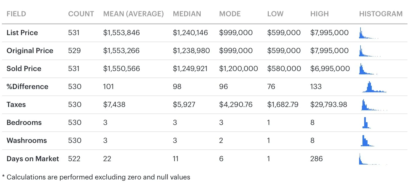The height and width of the screenshot is (187, 412).
Task: Select the MEAN (AVERAGE) column header
Action: (133, 14)
